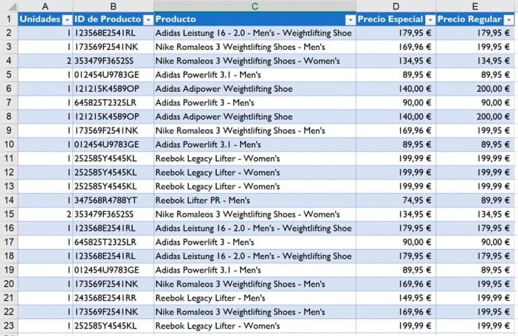Select Reebok Lifter PR - Men's cell

255,200
